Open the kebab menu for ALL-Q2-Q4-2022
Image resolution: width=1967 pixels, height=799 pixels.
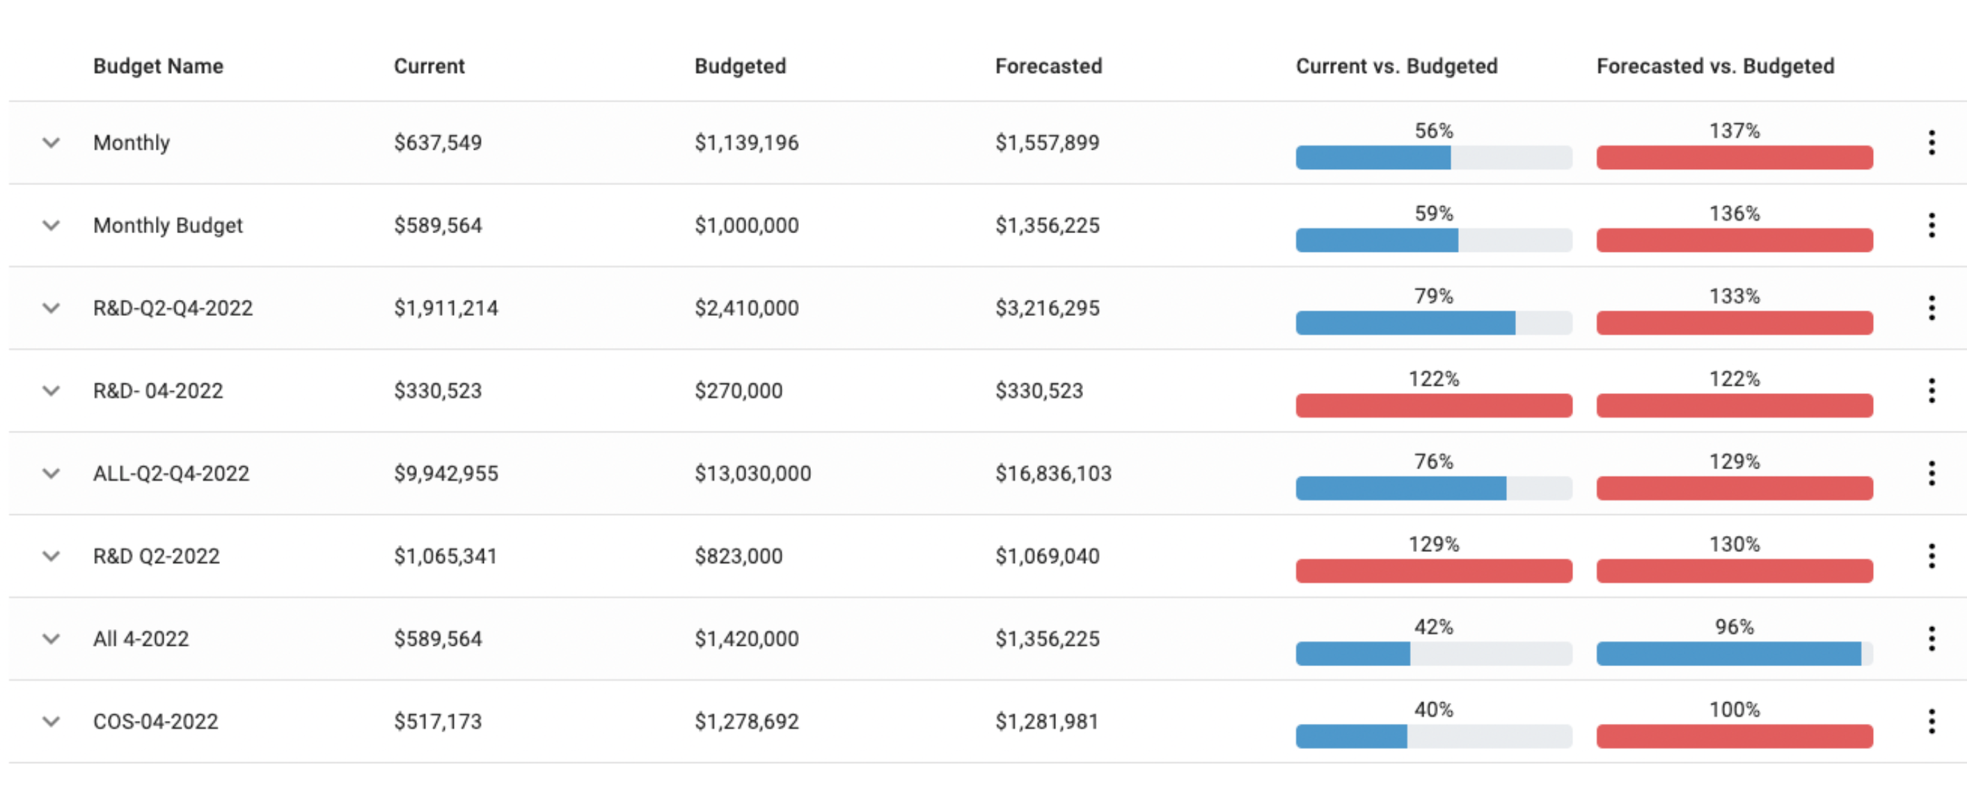(x=1931, y=473)
